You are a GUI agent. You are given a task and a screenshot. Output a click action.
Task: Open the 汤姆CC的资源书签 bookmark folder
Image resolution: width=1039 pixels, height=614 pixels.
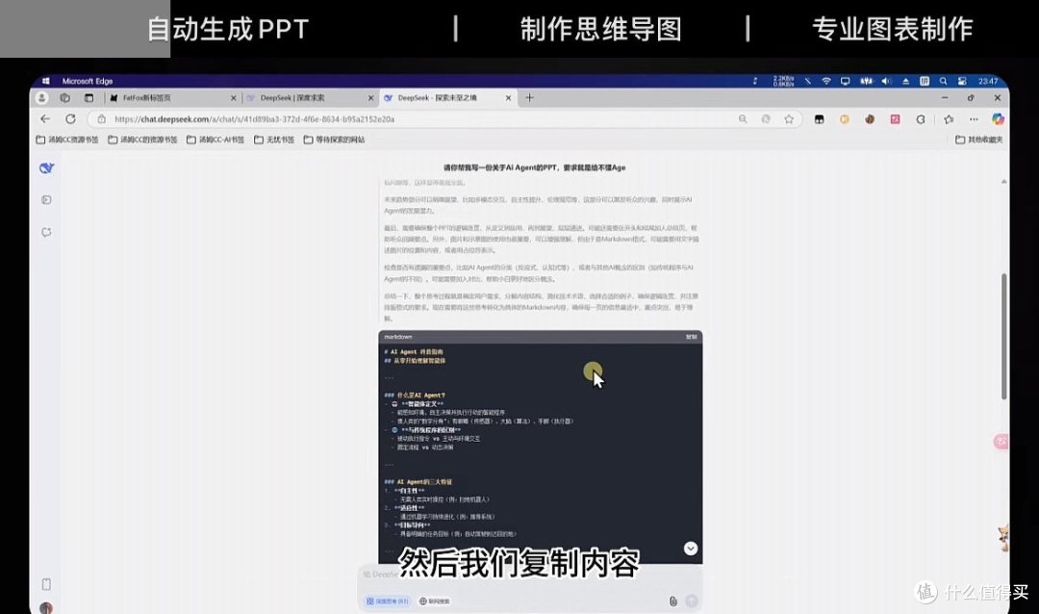(142, 140)
